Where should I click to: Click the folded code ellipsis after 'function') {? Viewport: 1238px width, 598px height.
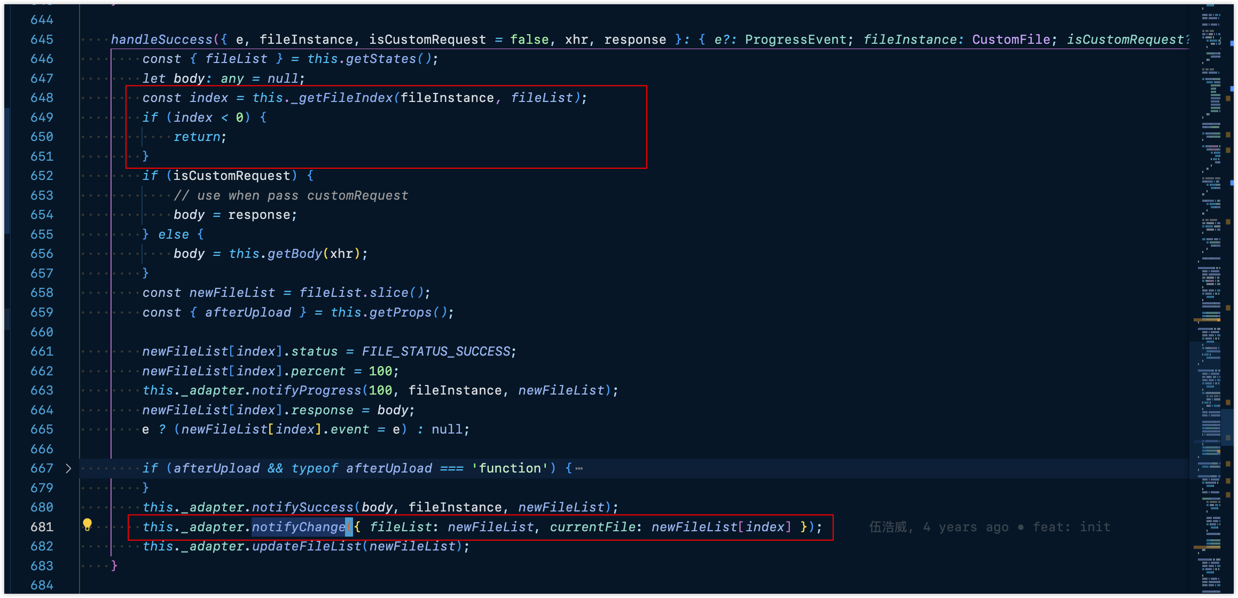point(579,469)
